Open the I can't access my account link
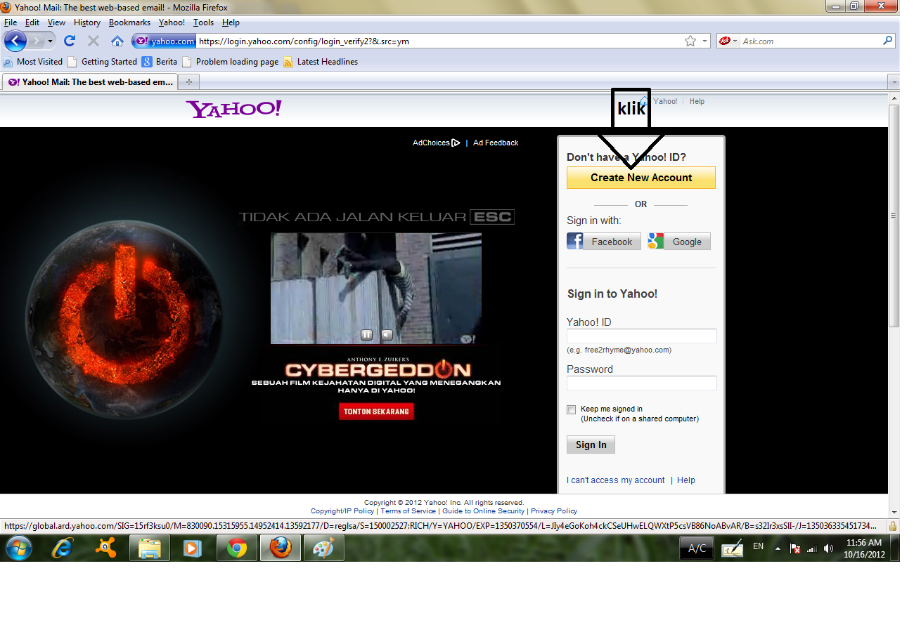Image resolution: width=914 pixels, height=632 pixels. click(x=615, y=480)
